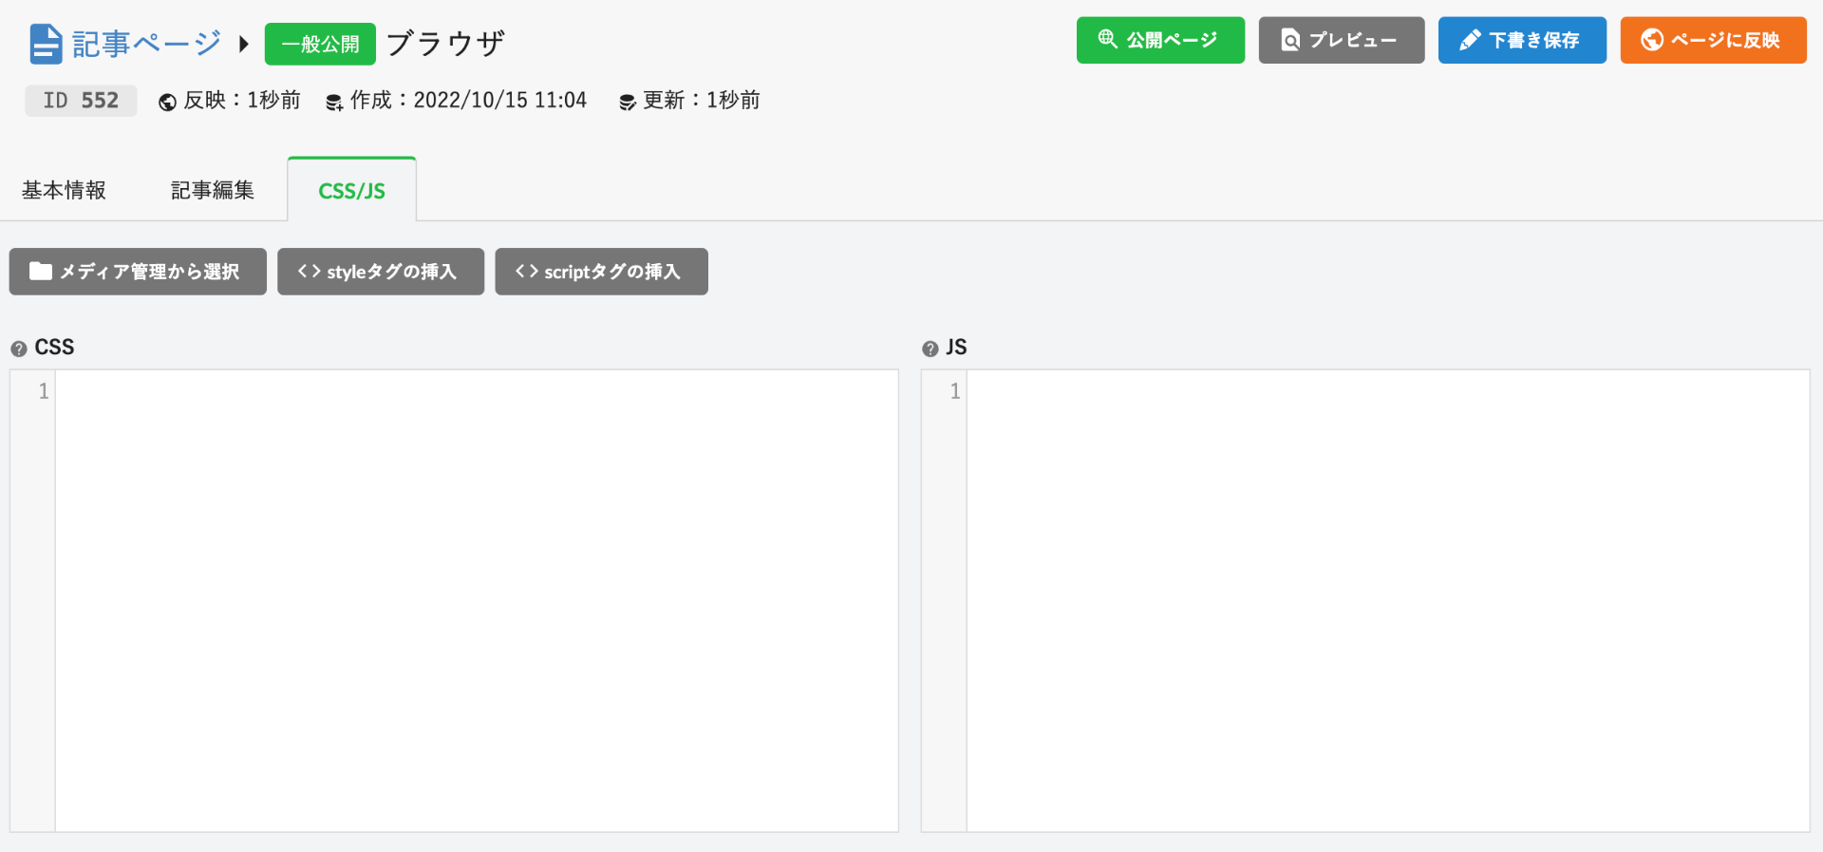Switch to the 基本情報 tab
This screenshot has width=1823, height=852.
click(x=64, y=190)
